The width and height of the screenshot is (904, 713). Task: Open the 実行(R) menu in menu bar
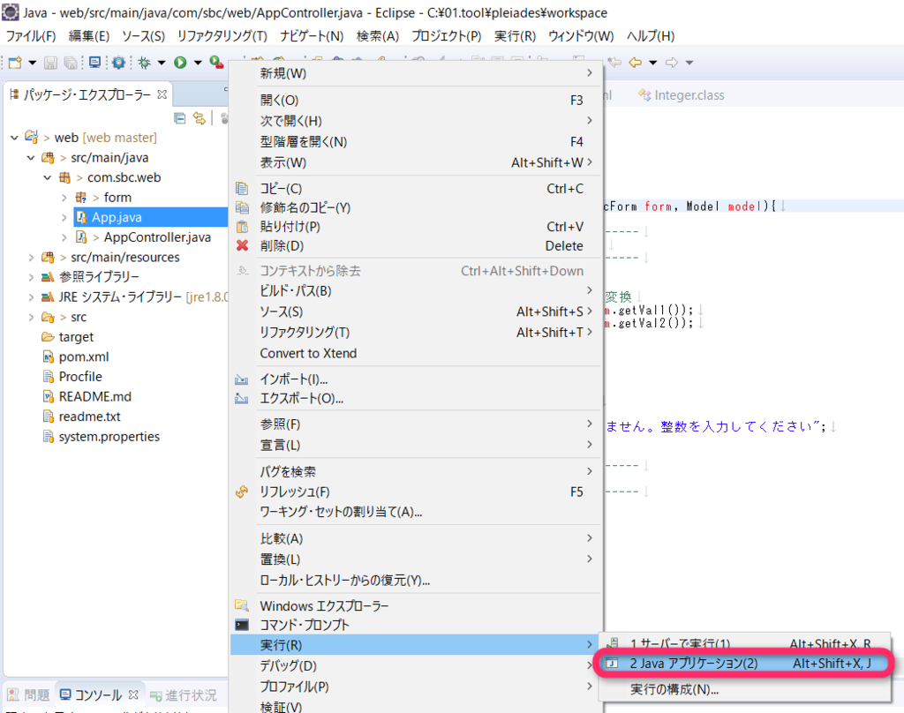click(515, 35)
